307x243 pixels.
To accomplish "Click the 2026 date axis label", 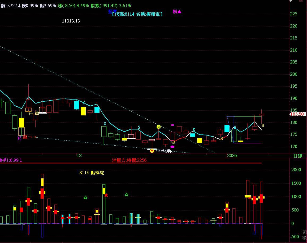I will pyautogui.click(x=232, y=155).
